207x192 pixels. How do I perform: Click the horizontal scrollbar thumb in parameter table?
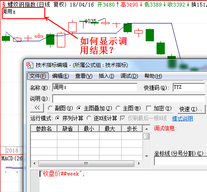point(86,163)
